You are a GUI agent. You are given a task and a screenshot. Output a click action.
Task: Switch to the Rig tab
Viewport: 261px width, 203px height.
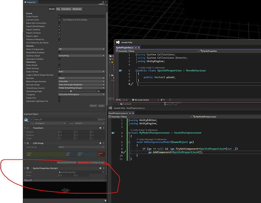point(58,9)
